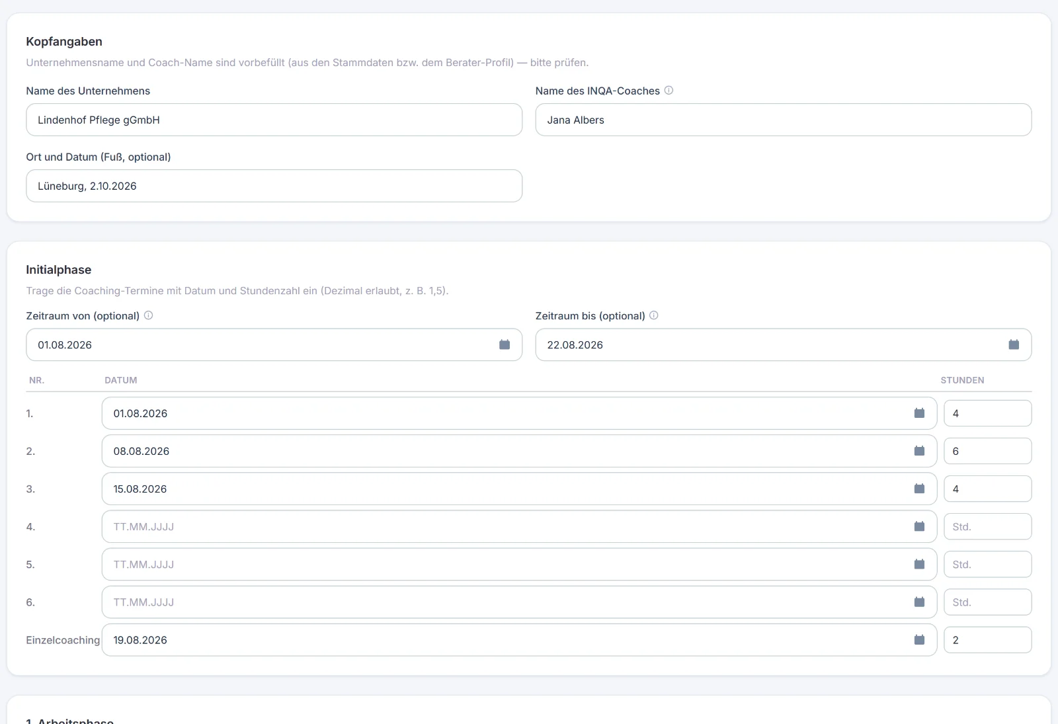Edit the Ort und Datum field
This screenshot has height=724, width=1058.
click(x=274, y=186)
